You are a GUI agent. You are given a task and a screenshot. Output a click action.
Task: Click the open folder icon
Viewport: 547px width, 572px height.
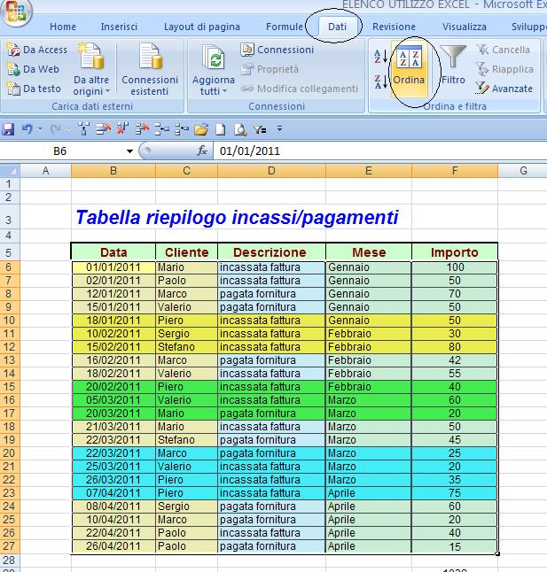coord(201,129)
